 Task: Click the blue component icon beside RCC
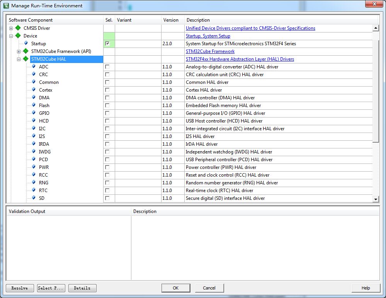[x=34, y=174]
